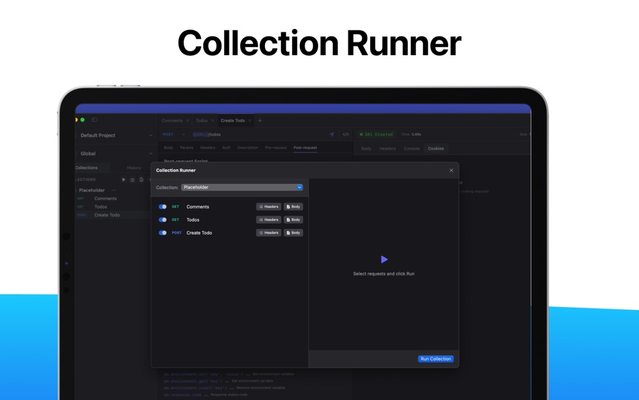This screenshot has width=639, height=400.
Task: Click the large play triangle in Collection Runner
Action: click(384, 259)
